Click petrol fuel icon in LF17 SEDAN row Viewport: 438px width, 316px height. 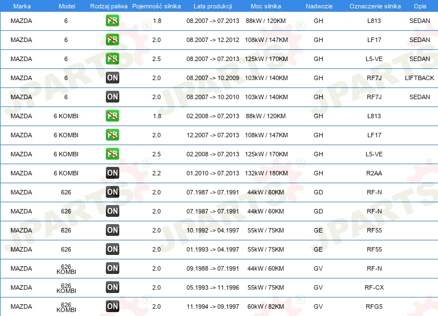[112, 40]
